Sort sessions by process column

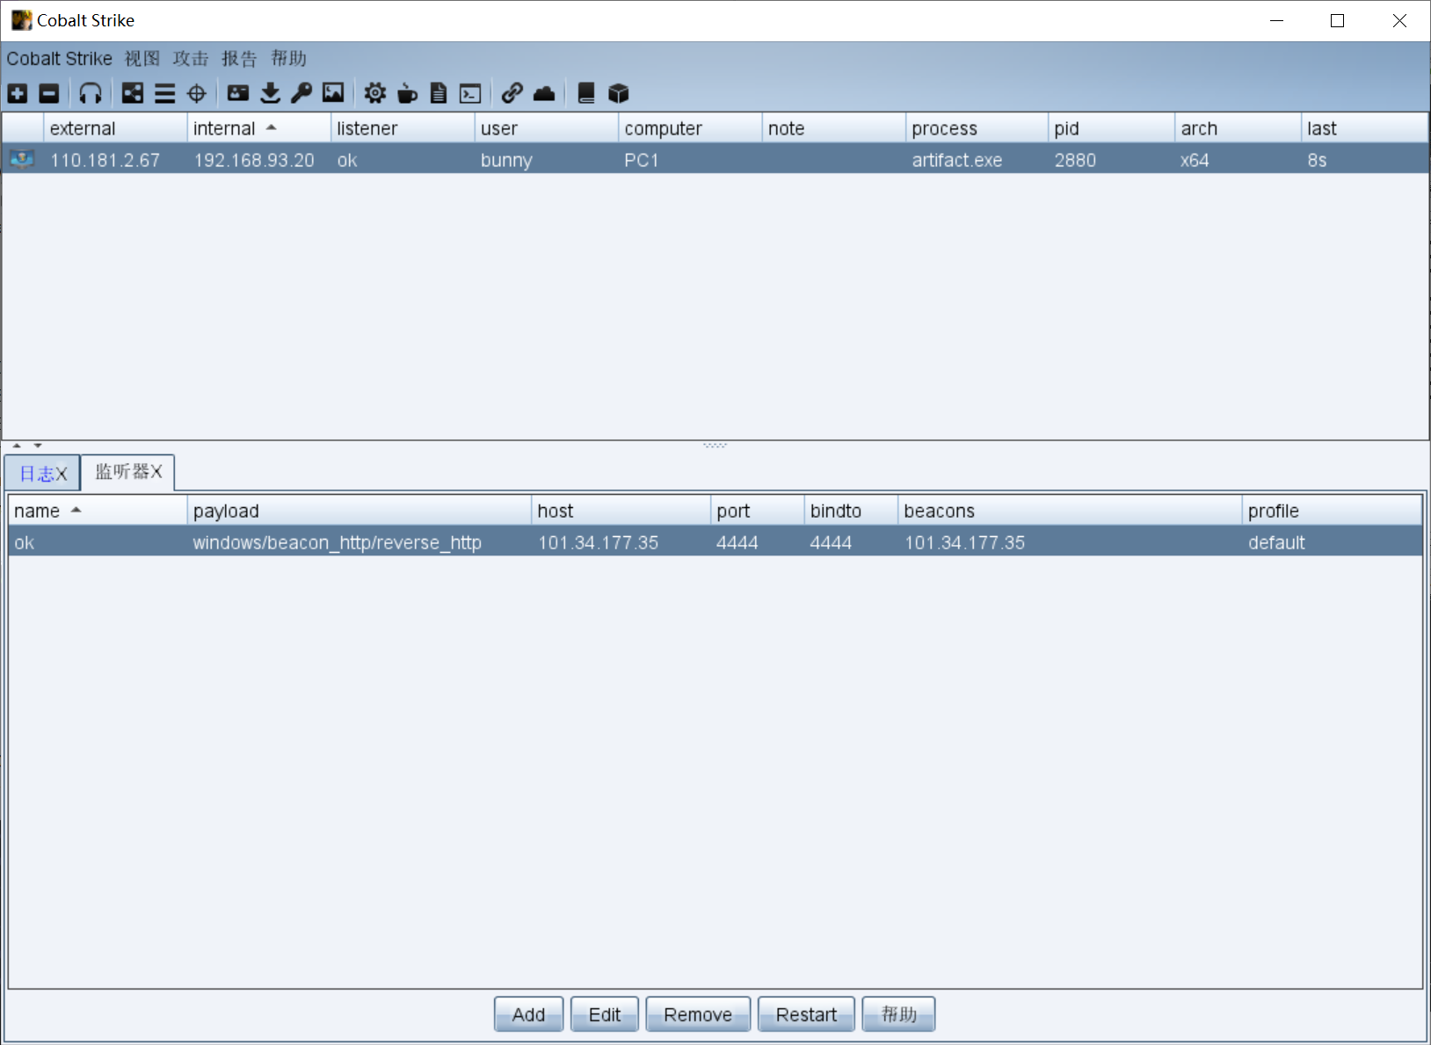coord(977,128)
